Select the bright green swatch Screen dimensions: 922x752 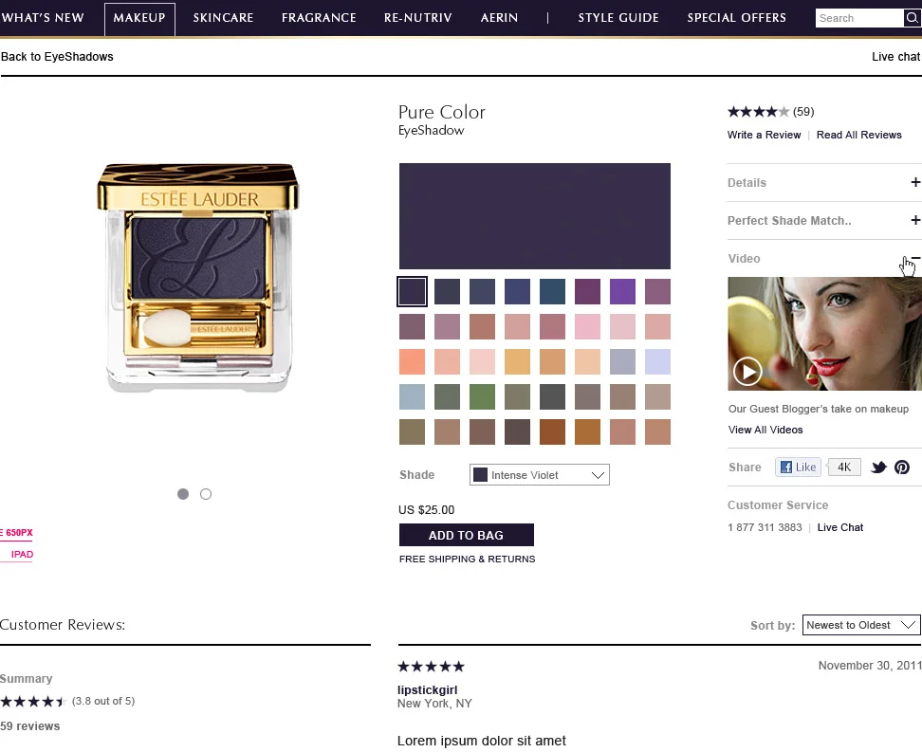(x=482, y=397)
